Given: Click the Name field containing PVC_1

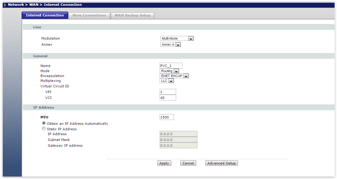Looking at the screenshot, I should coord(171,66).
